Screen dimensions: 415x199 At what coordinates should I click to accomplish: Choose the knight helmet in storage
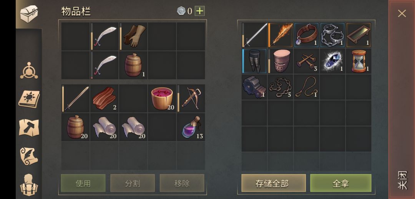point(281,61)
